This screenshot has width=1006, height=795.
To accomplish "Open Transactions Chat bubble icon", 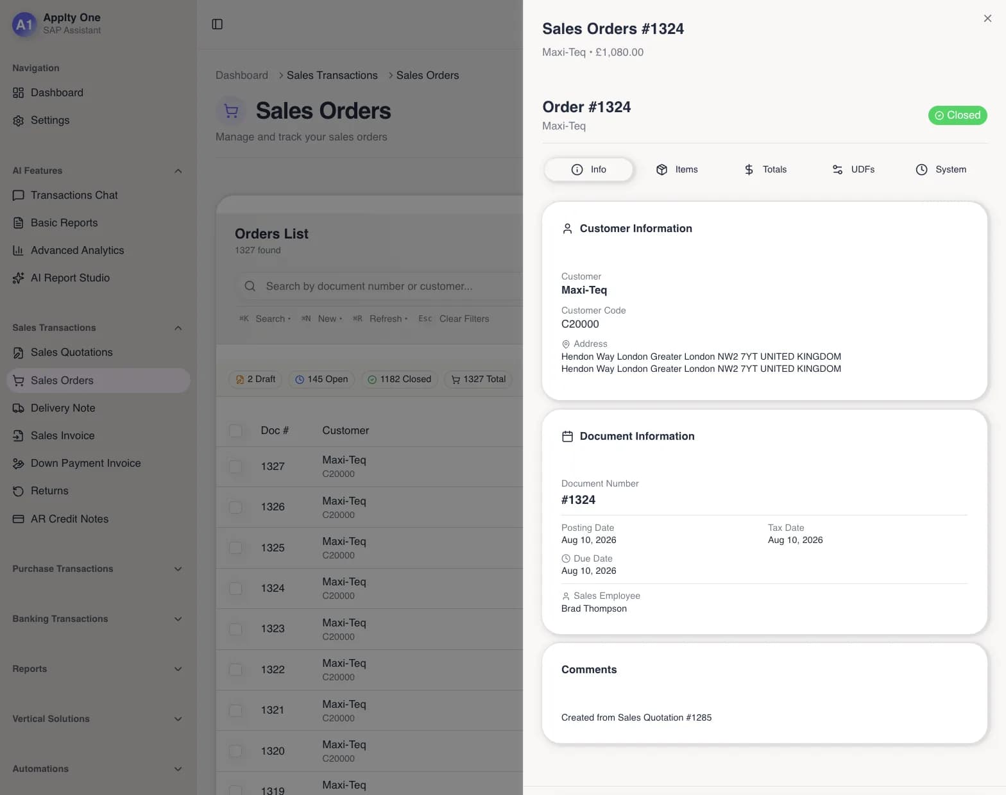I will click(x=19, y=196).
